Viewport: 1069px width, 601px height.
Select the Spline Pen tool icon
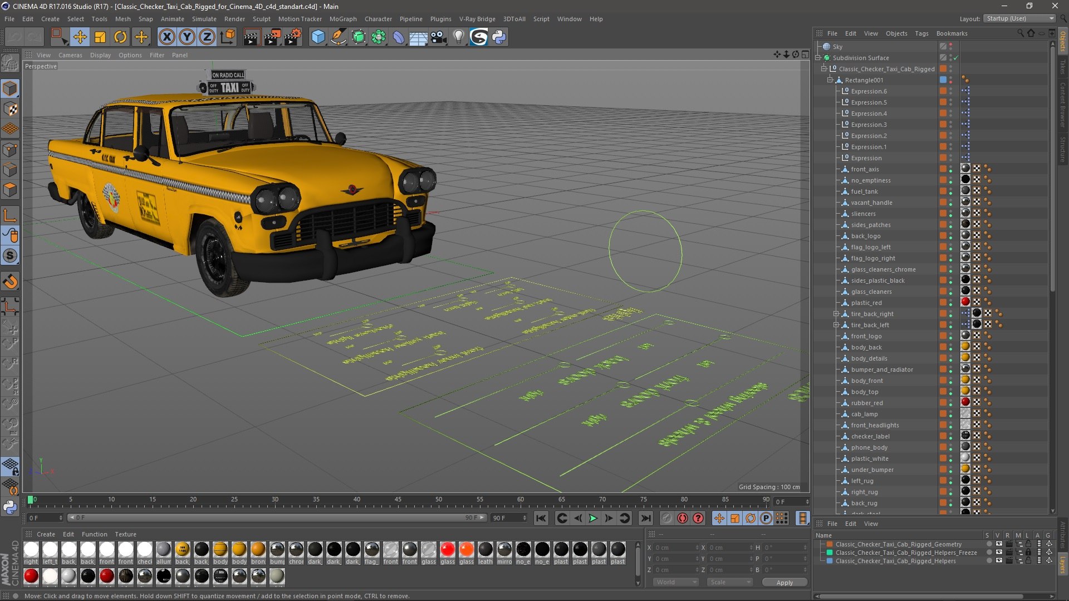pos(338,37)
